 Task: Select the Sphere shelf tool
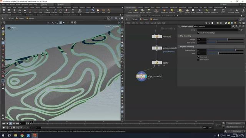tap(9, 11)
